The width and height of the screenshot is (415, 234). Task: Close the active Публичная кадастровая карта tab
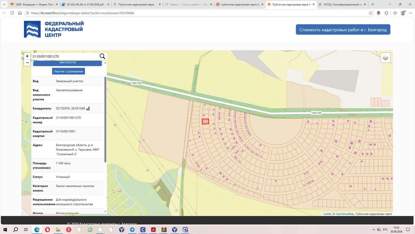313,4
